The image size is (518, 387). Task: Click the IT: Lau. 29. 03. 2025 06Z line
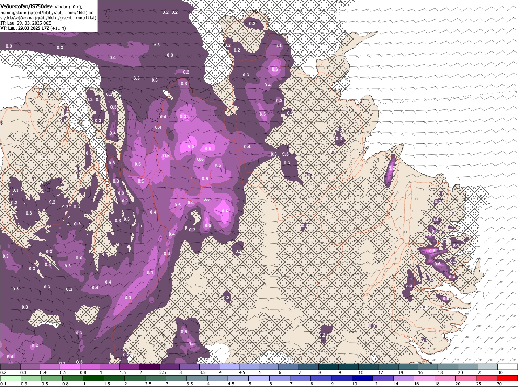(25, 23)
